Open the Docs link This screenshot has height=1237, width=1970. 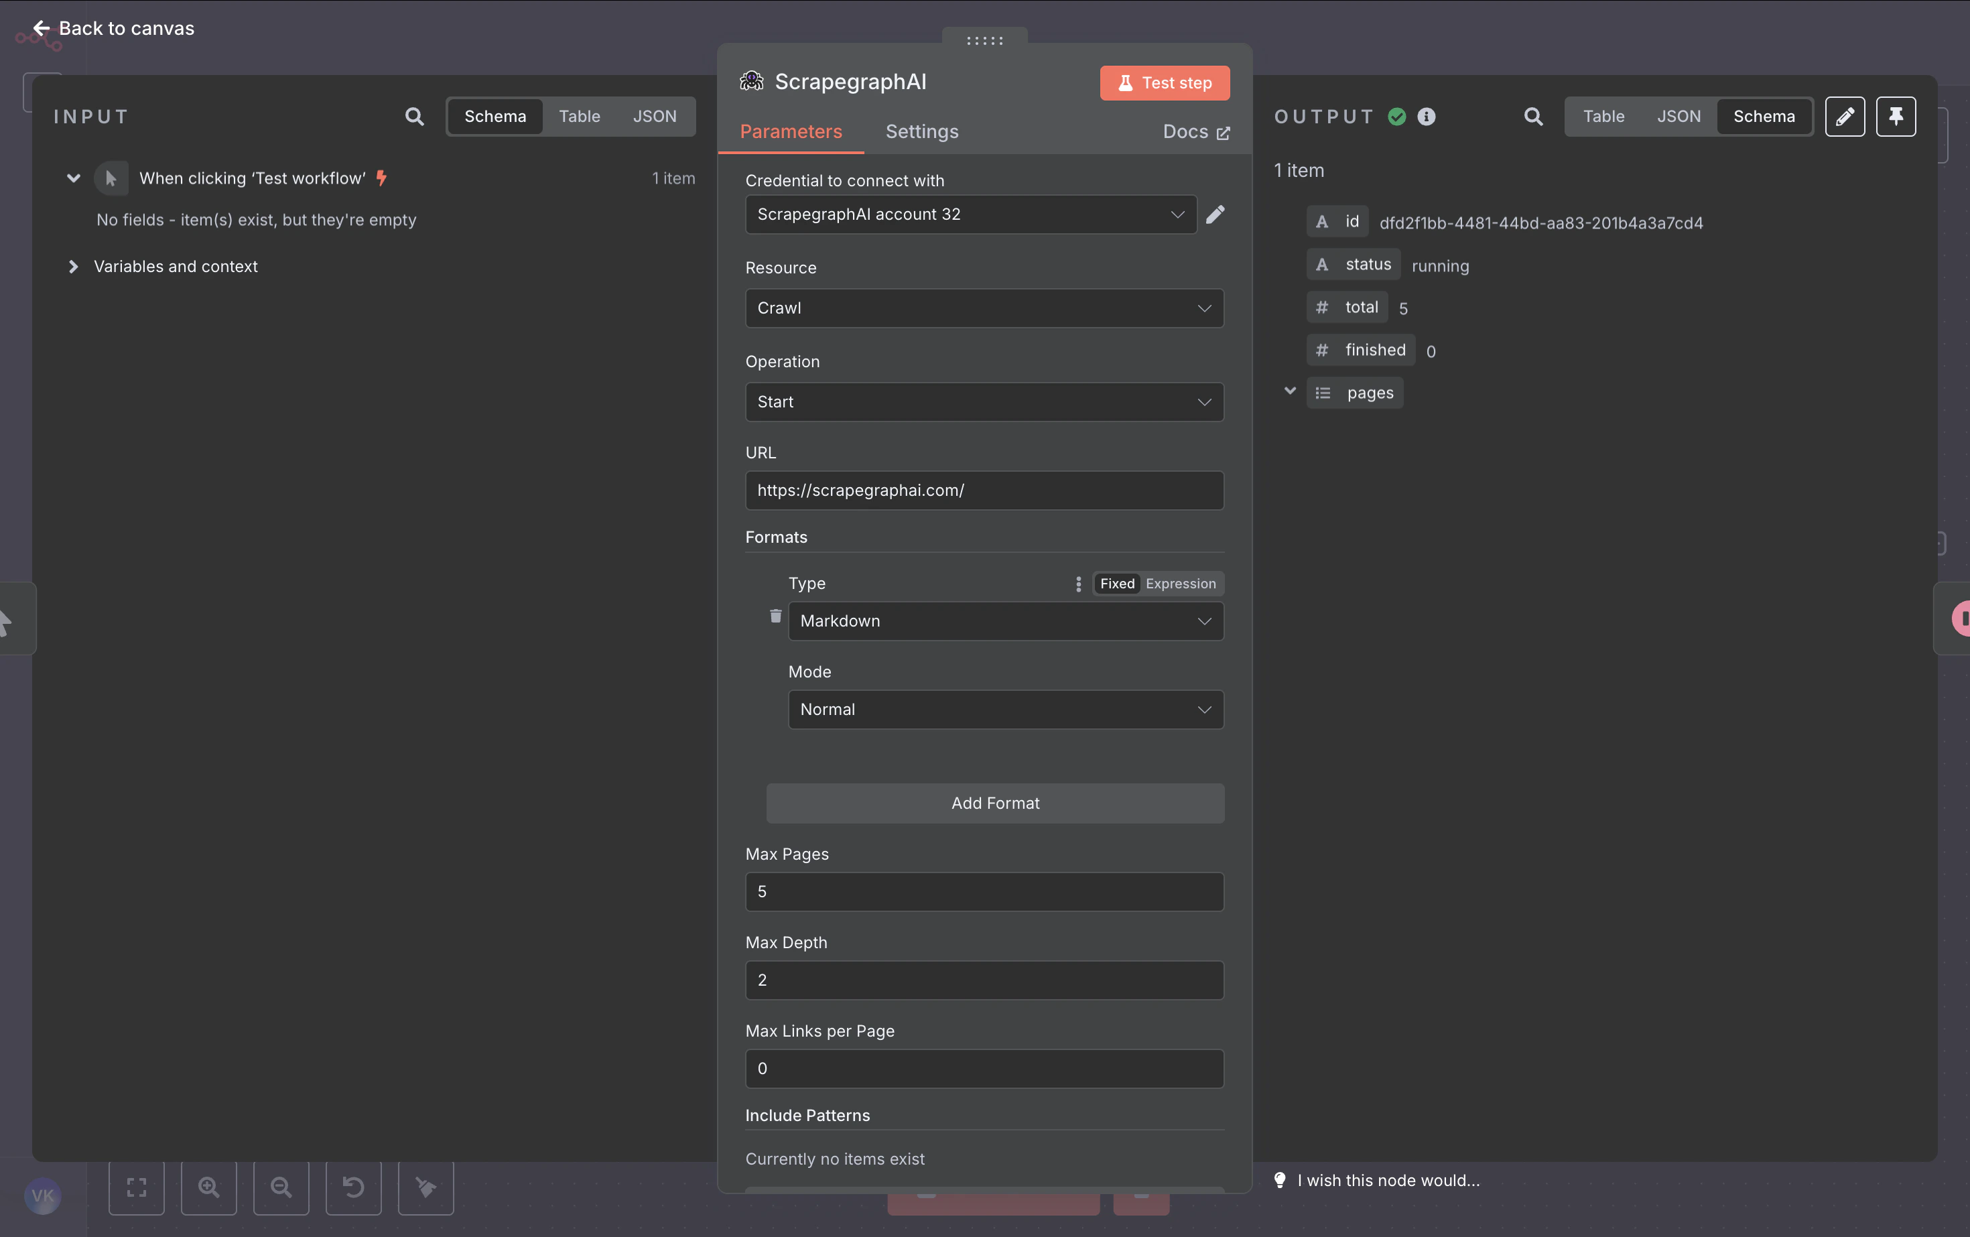[1196, 132]
